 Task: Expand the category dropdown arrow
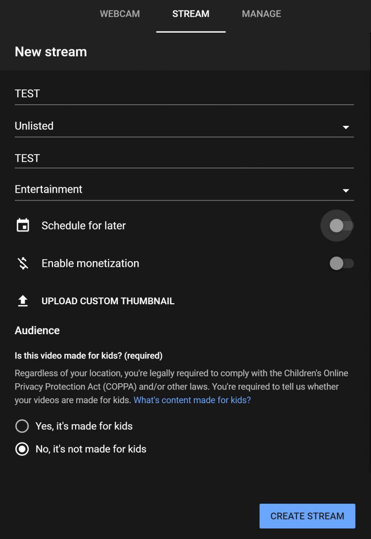click(x=347, y=191)
